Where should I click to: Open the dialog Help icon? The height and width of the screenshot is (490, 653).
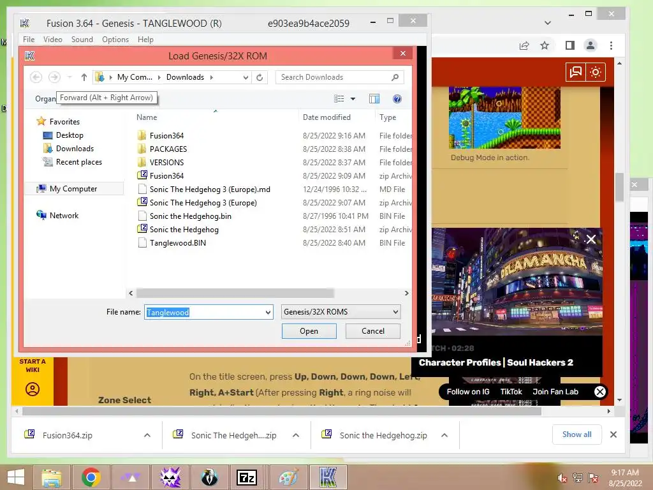click(x=397, y=99)
